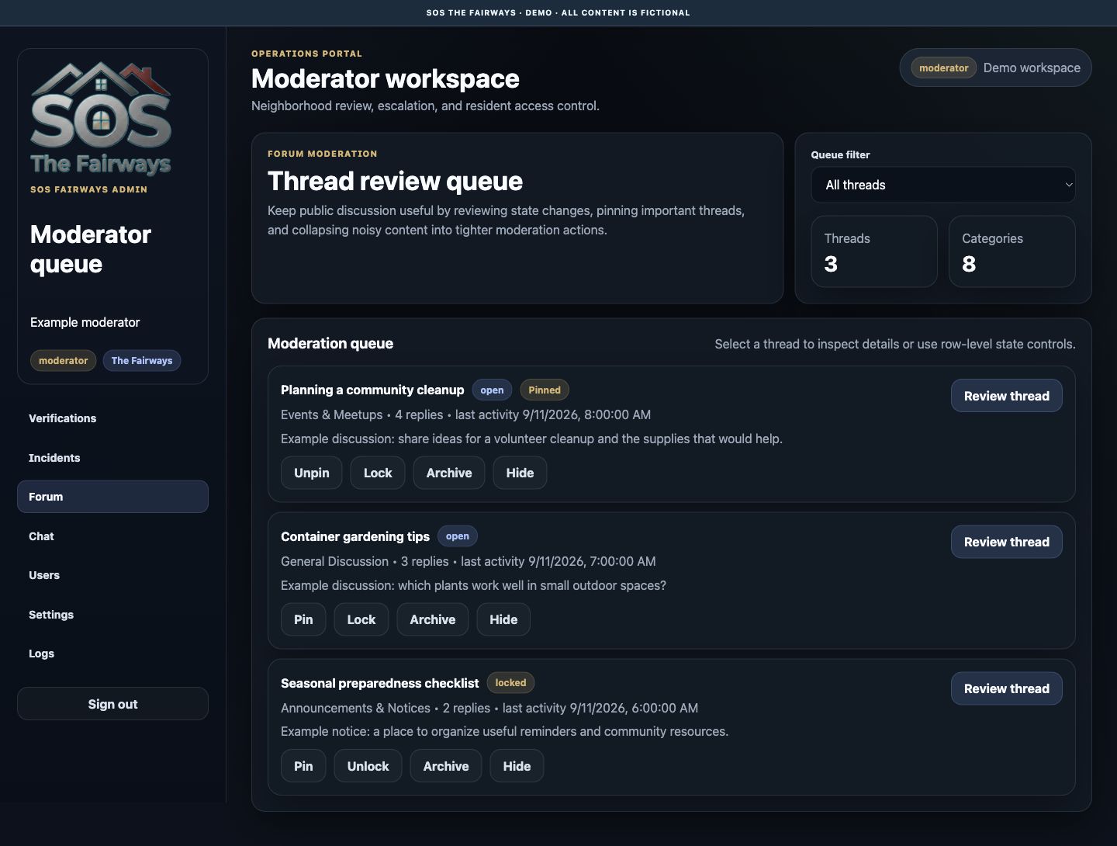View the Logs page

click(112, 654)
